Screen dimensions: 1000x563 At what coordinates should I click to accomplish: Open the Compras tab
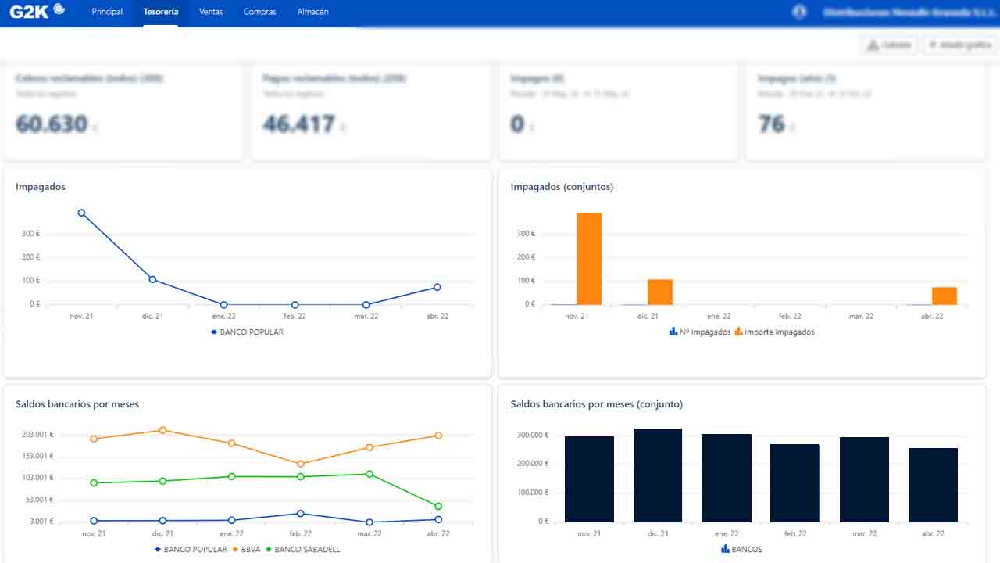click(x=260, y=12)
